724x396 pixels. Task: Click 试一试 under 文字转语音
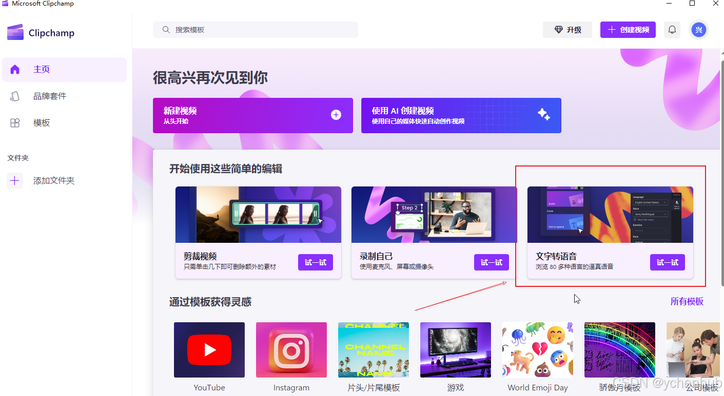pyautogui.click(x=668, y=262)
